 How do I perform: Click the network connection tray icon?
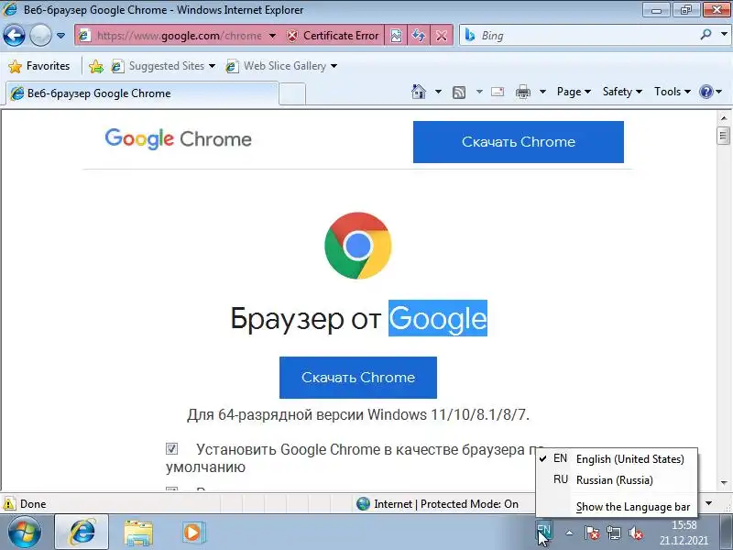pyautogui.click(x=614, y=533)
